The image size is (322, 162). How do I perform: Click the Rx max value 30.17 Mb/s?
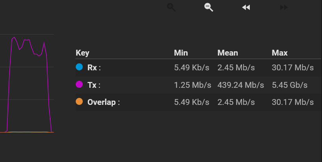point(293,68)
